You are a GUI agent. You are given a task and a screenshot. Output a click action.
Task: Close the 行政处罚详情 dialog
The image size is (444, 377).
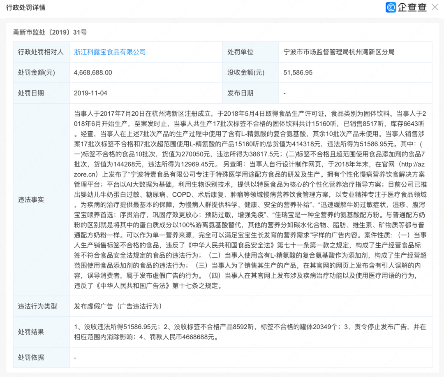point(435,7)
